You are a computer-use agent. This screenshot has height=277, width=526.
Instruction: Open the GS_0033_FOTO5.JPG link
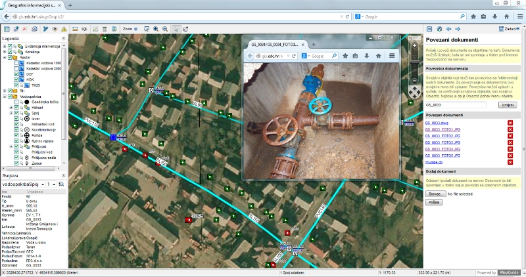click(442, 156)
